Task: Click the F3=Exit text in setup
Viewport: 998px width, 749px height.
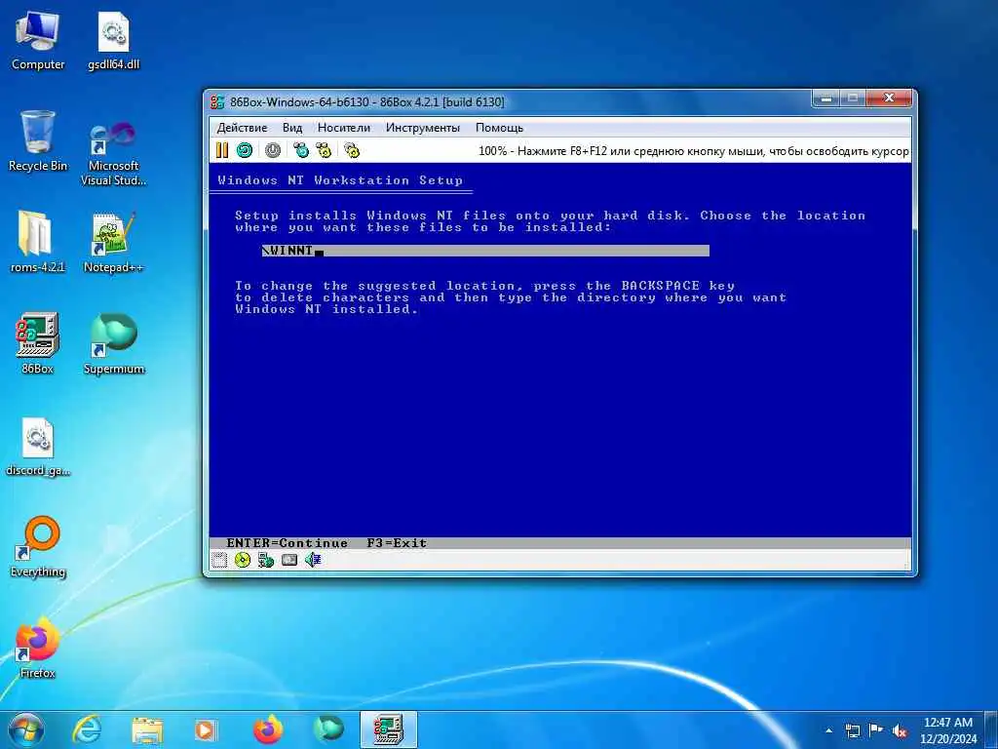Action: (x=397, y=543)
